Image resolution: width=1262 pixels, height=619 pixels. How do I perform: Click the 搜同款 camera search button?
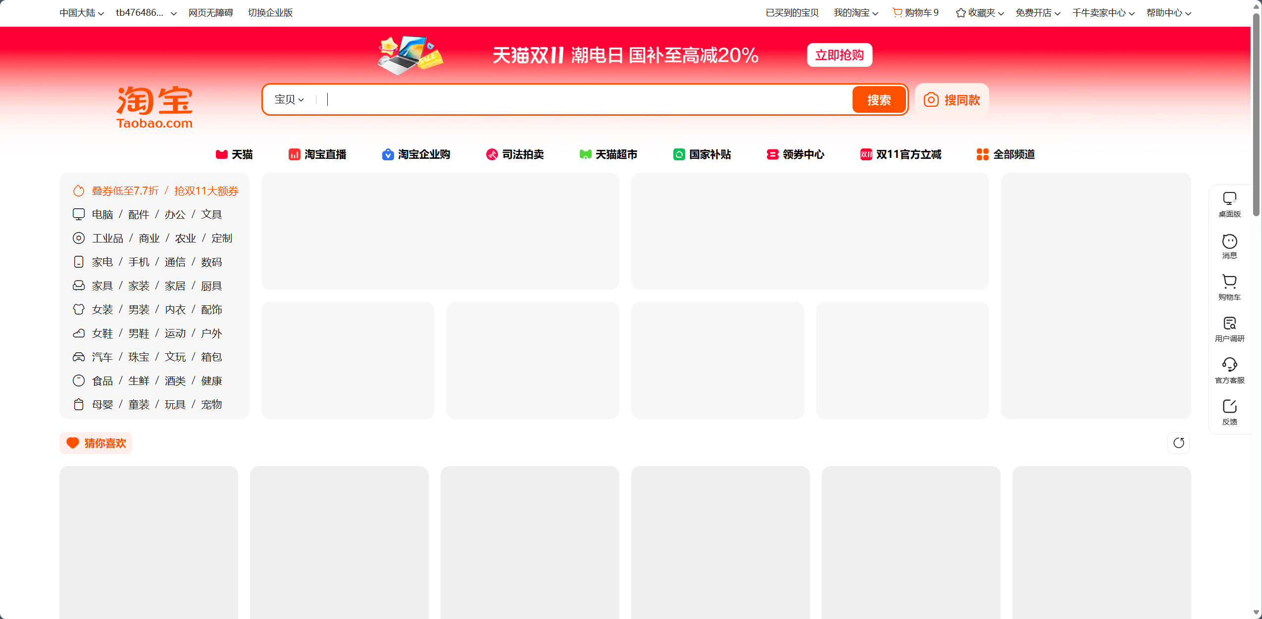952,100
